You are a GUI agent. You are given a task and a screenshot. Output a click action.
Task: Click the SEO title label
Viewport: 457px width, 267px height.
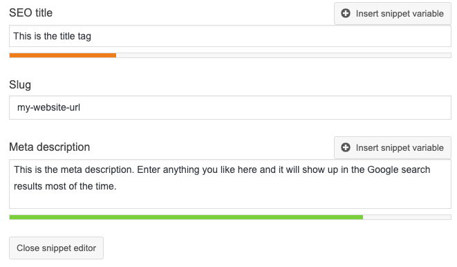pyautogui.click(x=31, y=13)
